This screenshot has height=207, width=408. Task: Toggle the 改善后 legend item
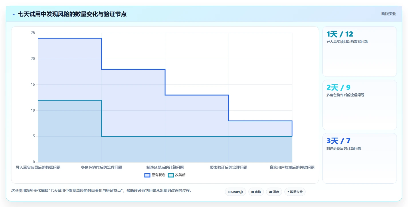pyautogui.click(x=177, y=175)
